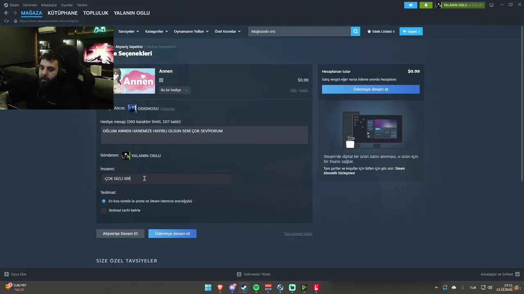Expand the Özel Kısımlar dropdown

tap(228, 31)
